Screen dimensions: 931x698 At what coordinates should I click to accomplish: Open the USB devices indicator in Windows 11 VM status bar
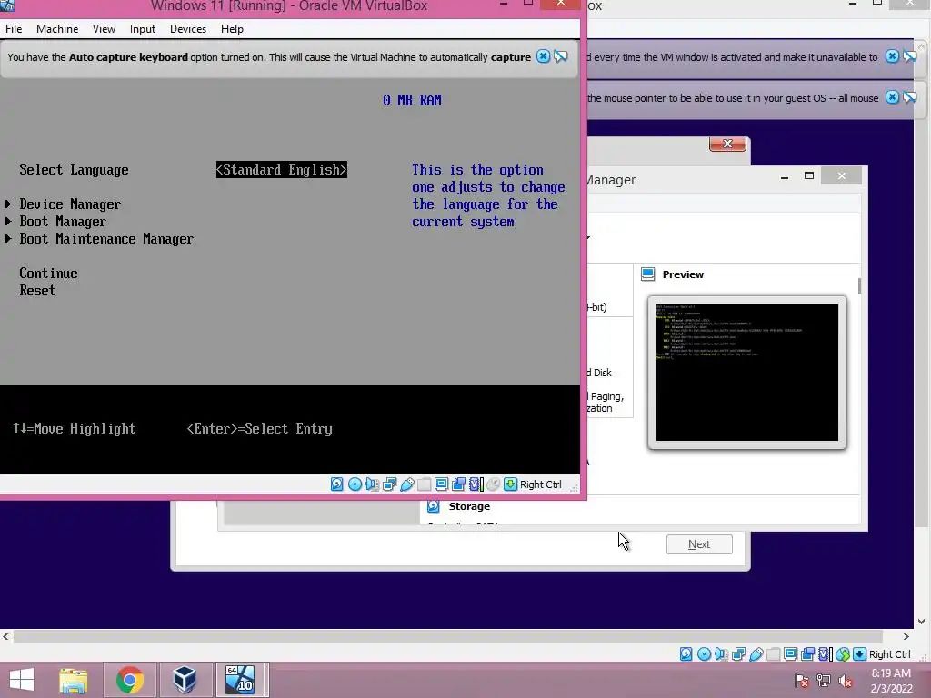pos(406,484)
